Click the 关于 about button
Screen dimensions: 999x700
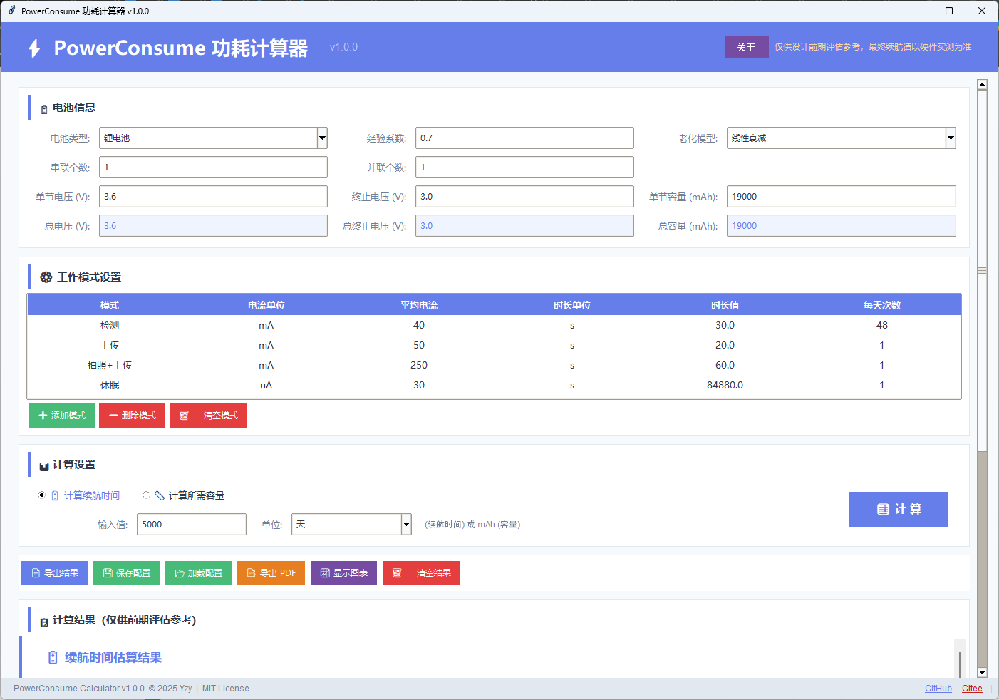point(746,47)
